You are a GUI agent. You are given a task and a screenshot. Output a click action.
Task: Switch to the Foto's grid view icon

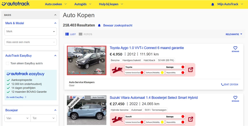[x=80, y=34]
